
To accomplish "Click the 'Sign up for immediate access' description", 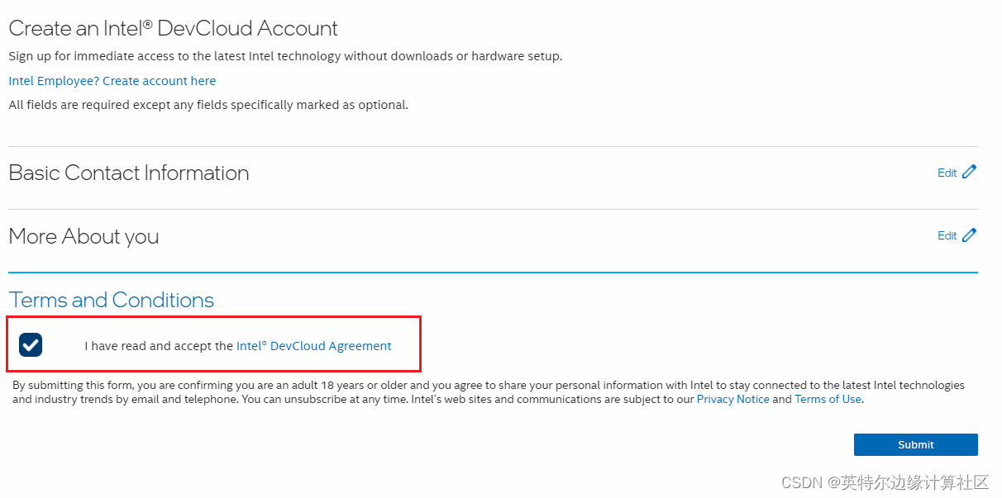I will pyautogui.click(x=285, y=56).
